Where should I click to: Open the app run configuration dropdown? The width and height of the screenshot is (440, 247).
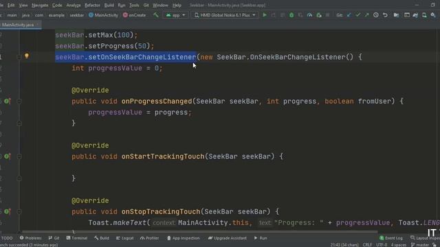(176, 15)
